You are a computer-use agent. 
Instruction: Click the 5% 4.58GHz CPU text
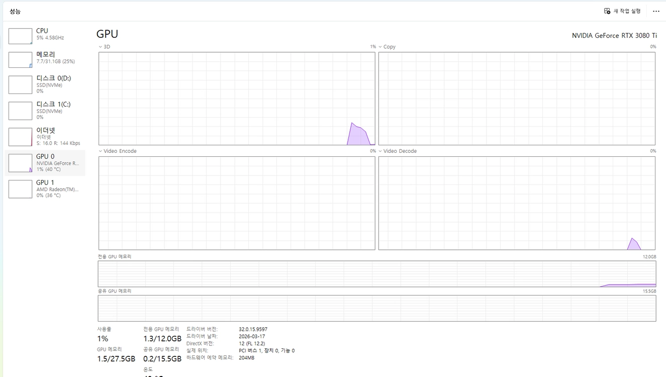point(50,38)
